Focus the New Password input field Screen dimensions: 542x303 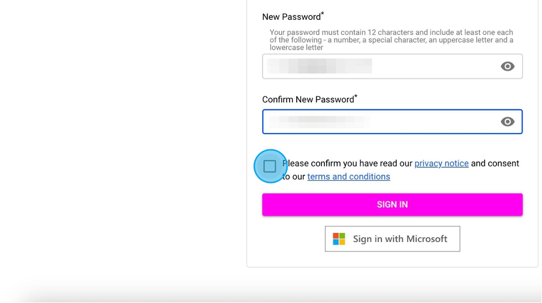point(392,66)
